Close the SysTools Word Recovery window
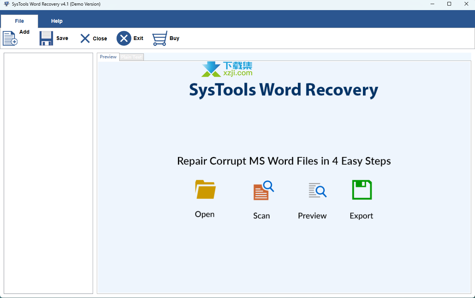 (x=466, y=4)
